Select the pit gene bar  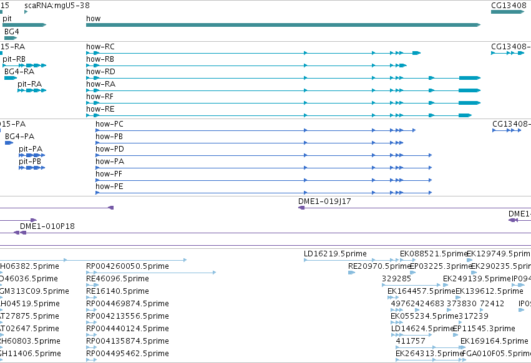(x=24, y=25)
